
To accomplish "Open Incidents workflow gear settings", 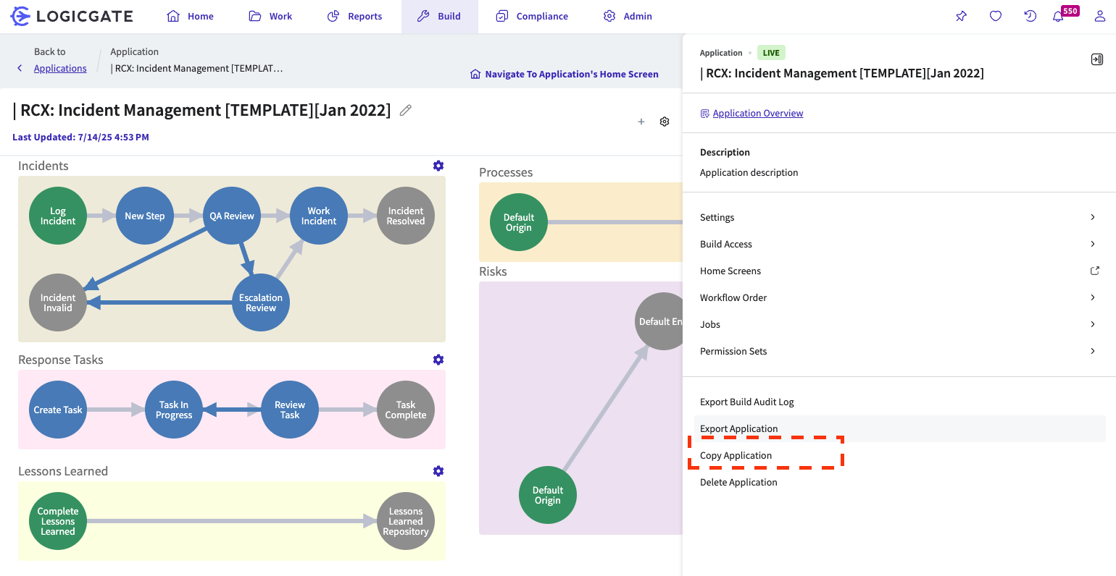I will pyautogui.click(x=438, y=166).
